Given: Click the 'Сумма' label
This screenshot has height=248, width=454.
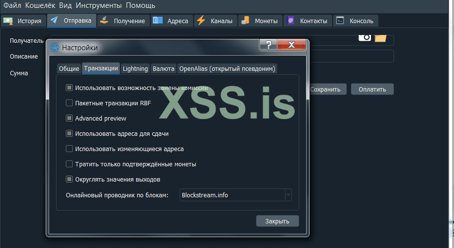Looking at the screenshot, I should (19, 73).
